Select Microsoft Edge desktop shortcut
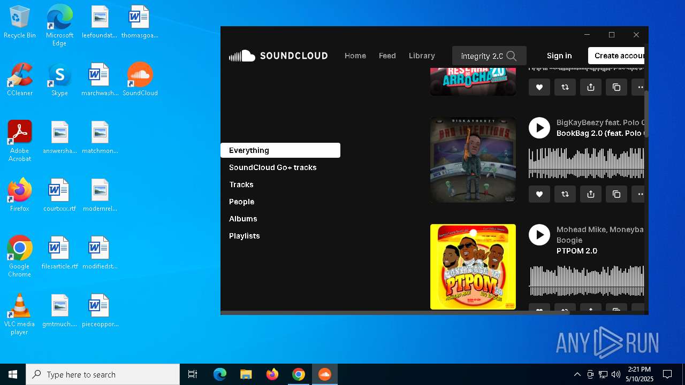Screen dimensions: 685x385 click(x=59, y=26)
